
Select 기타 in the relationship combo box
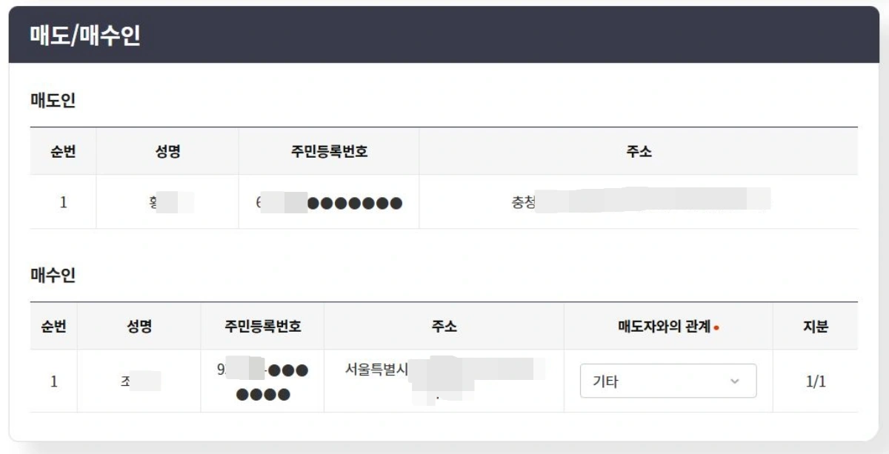[667, 380]
